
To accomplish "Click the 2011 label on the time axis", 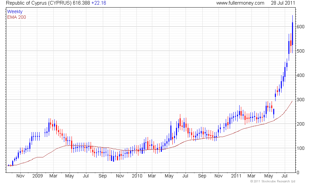I will [x=236, y=176].
